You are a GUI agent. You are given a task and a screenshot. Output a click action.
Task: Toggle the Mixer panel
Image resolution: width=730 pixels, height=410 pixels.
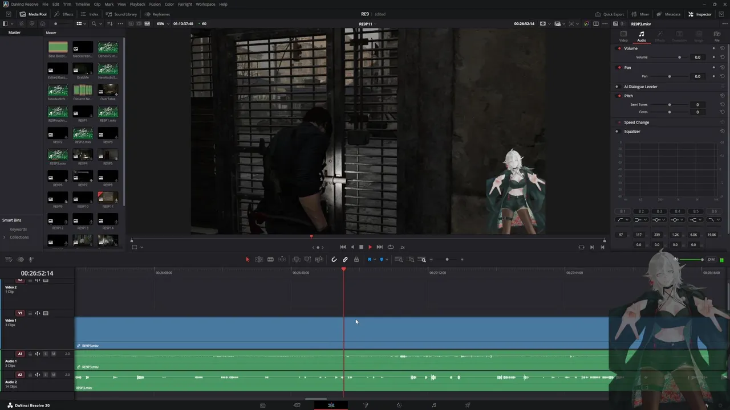click(640, 14)
